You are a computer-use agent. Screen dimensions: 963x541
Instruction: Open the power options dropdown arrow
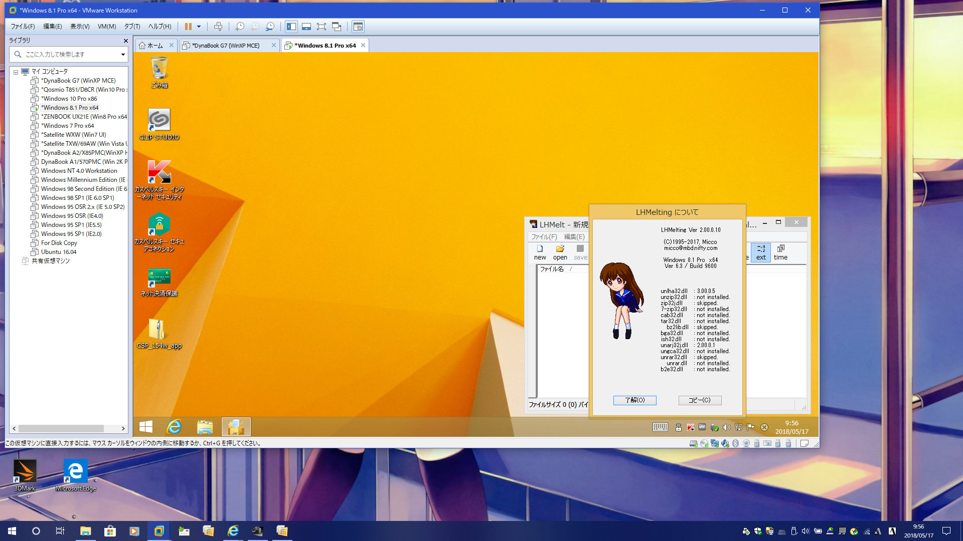pyautogui.click(x=199, y=27)
